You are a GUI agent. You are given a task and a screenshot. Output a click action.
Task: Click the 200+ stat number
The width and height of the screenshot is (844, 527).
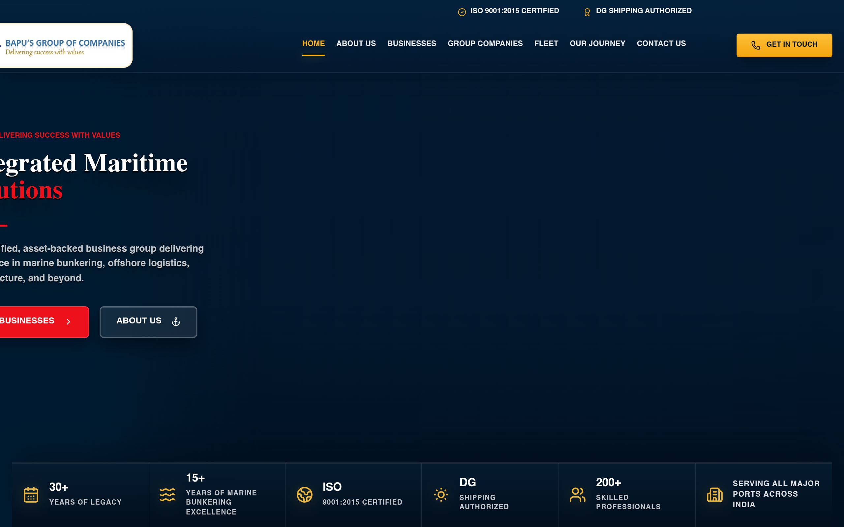[x=608, y=483]
